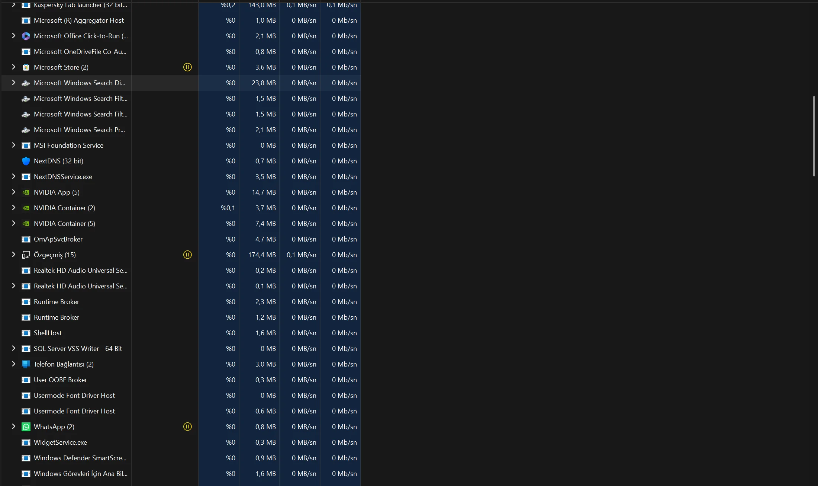Image resolution: width=818 pixels, height=486 pixels.
Task: Click the WhatsApp green icon
Action: (x=26, y=427)
